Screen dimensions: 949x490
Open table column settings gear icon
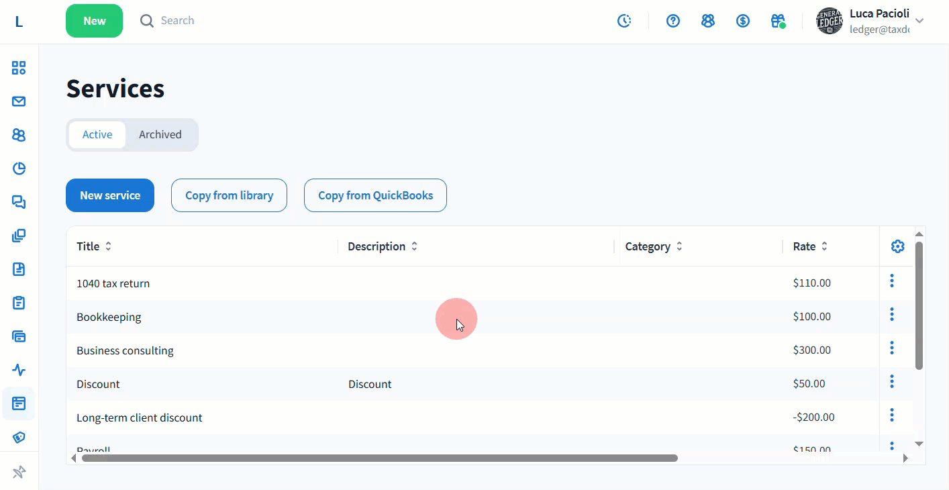(897, 246)
